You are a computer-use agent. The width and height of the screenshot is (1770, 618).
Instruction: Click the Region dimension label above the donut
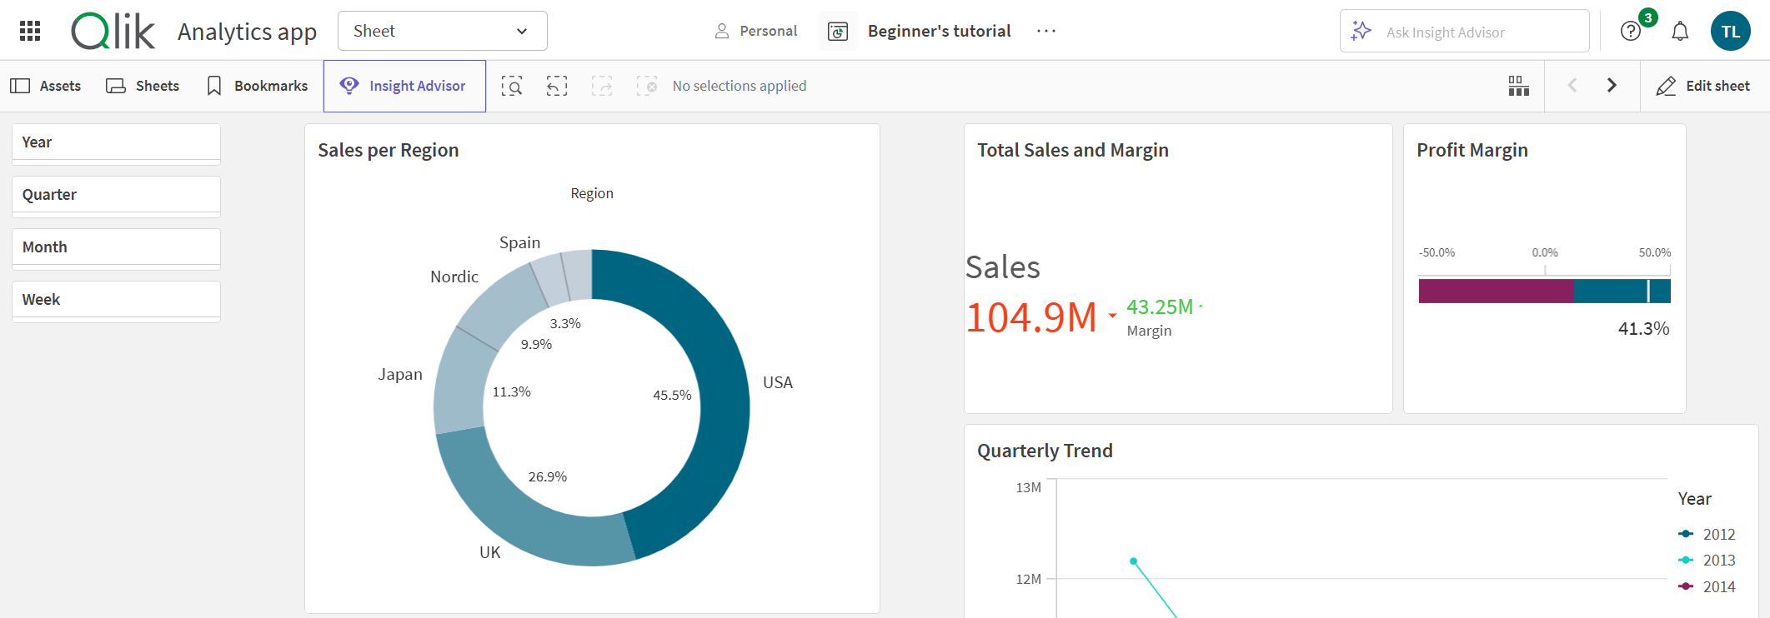coord(592,193)
